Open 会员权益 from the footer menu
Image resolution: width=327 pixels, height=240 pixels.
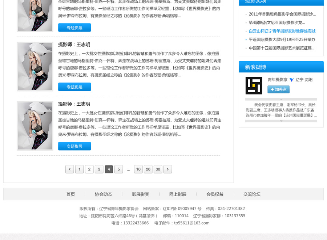pos(215,194)
